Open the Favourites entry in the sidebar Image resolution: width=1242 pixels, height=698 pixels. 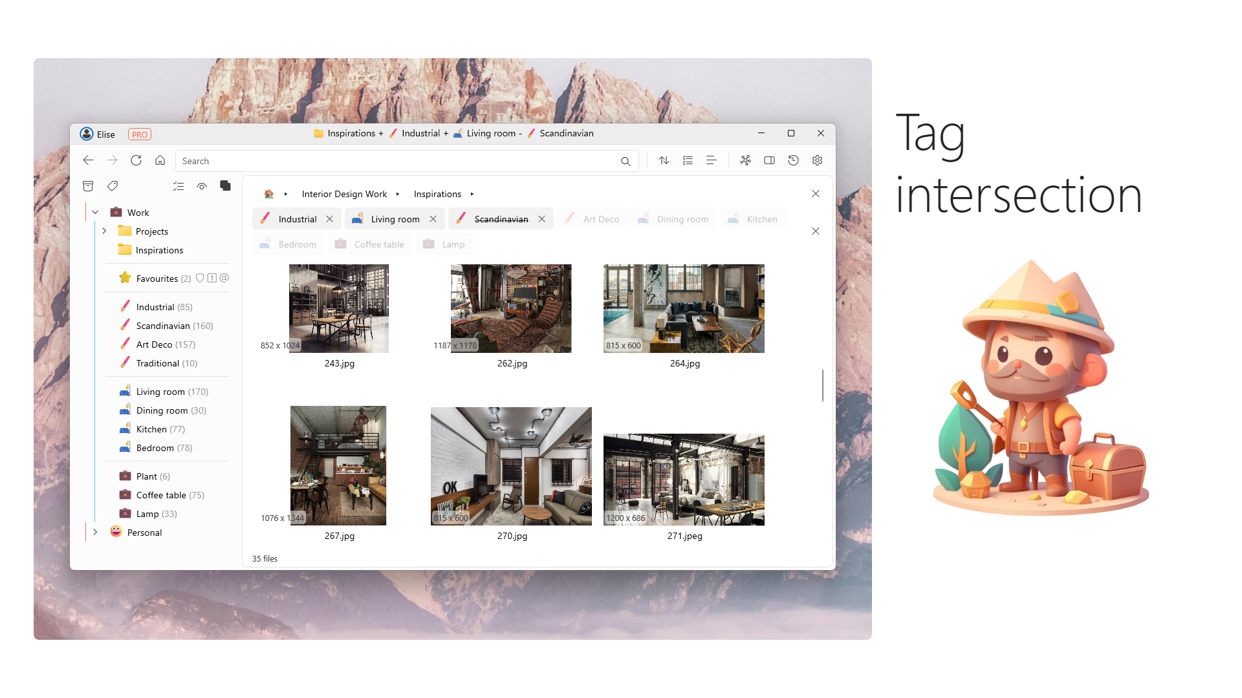click(157, 279)
